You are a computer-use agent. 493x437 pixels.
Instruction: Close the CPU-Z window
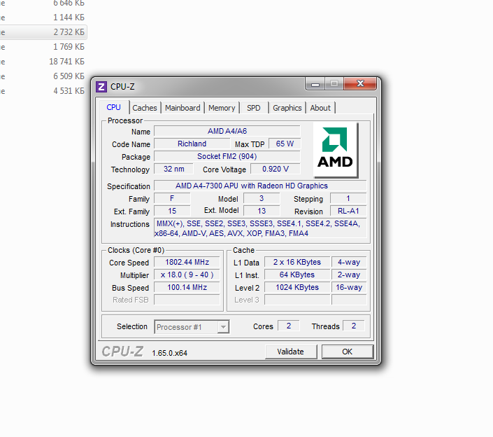361,85
